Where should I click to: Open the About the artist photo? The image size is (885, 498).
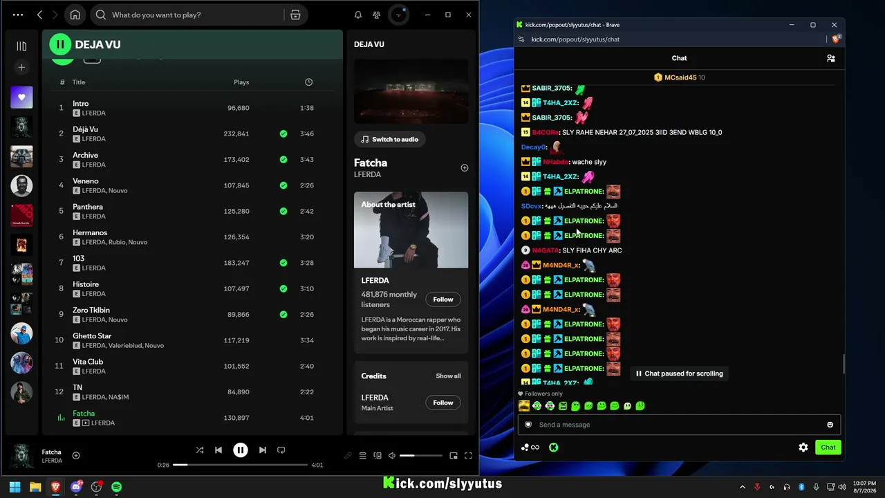[x=411, y=230]
